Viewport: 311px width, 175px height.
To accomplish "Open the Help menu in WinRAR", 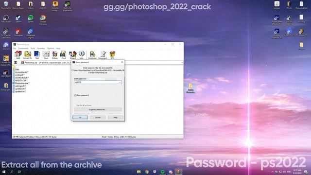I will 58,49.
